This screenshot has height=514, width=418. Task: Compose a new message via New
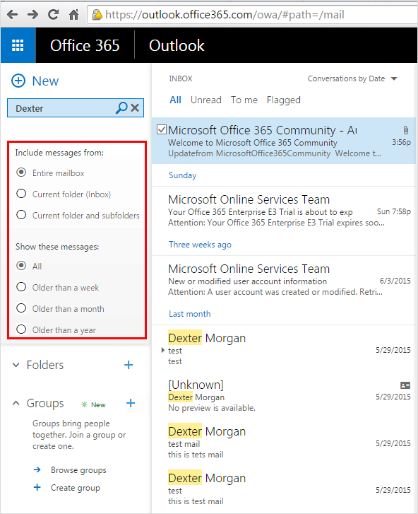click(45, 81)
